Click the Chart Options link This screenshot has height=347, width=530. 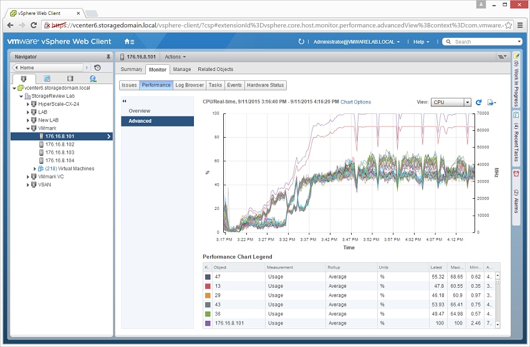[x=355, y=102]
